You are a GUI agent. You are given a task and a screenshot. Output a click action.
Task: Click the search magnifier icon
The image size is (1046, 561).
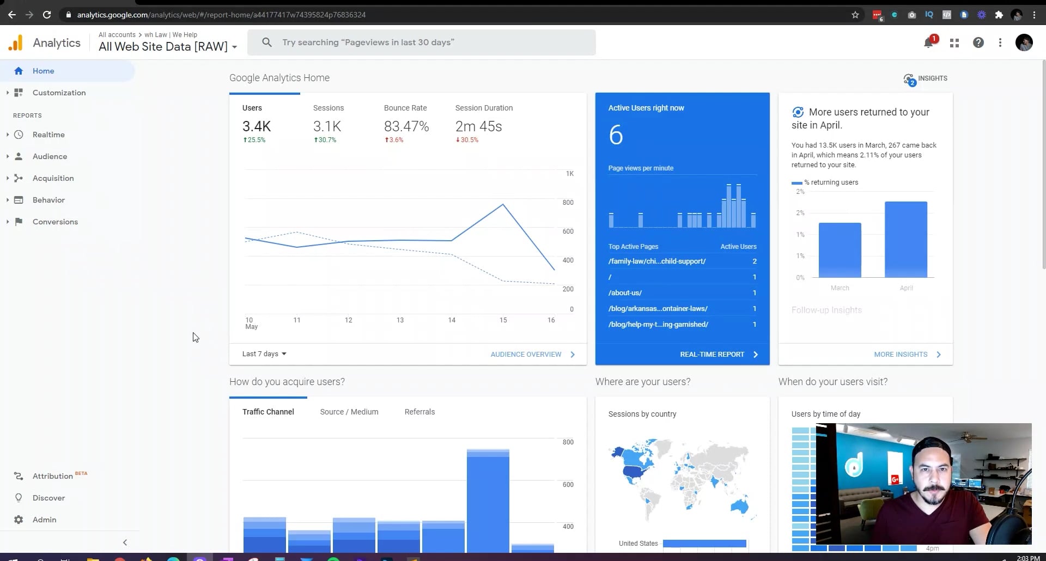tap(267, 42)
